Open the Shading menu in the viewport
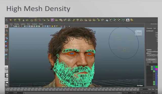The image size is (162, 94). pos(17,24)
